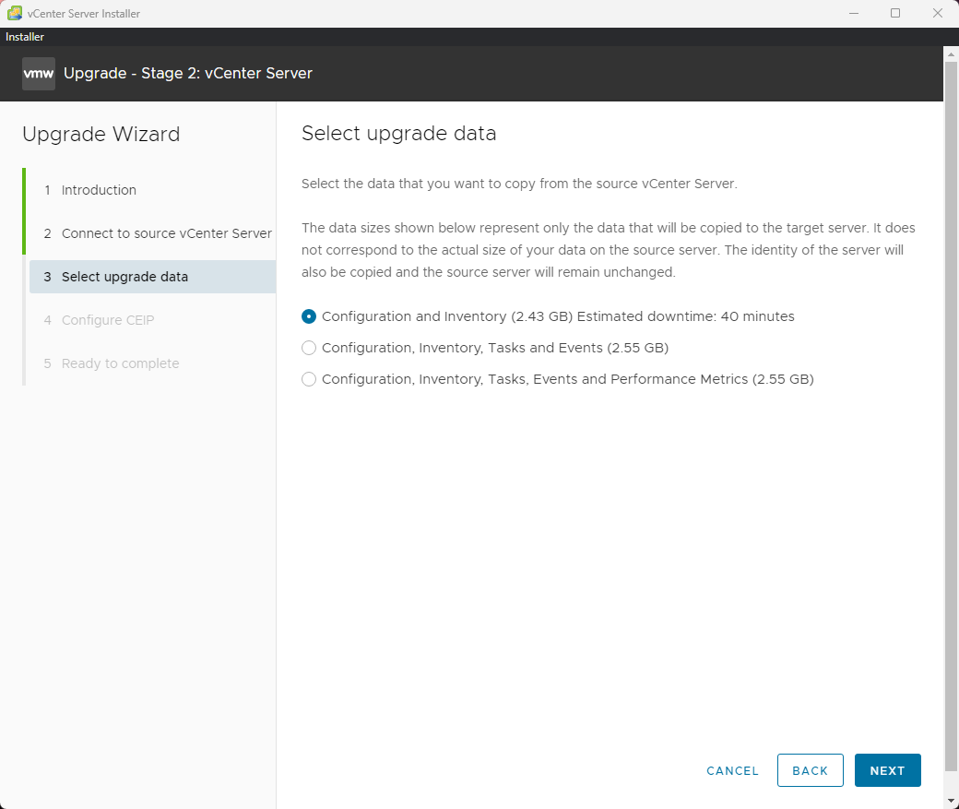
Task: Select Configuration and Inventory radio option
Action: click(x=309, y=316)
